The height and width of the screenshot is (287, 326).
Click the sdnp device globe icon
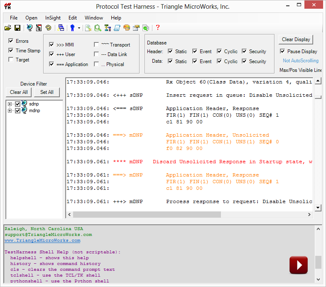(x=25, y=103)
